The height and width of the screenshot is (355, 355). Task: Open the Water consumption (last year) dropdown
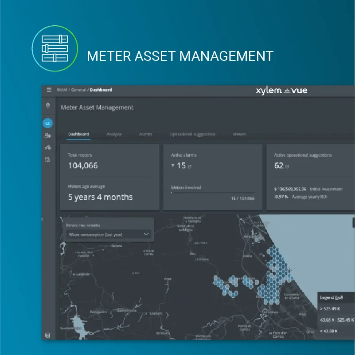tap(109, 234)
